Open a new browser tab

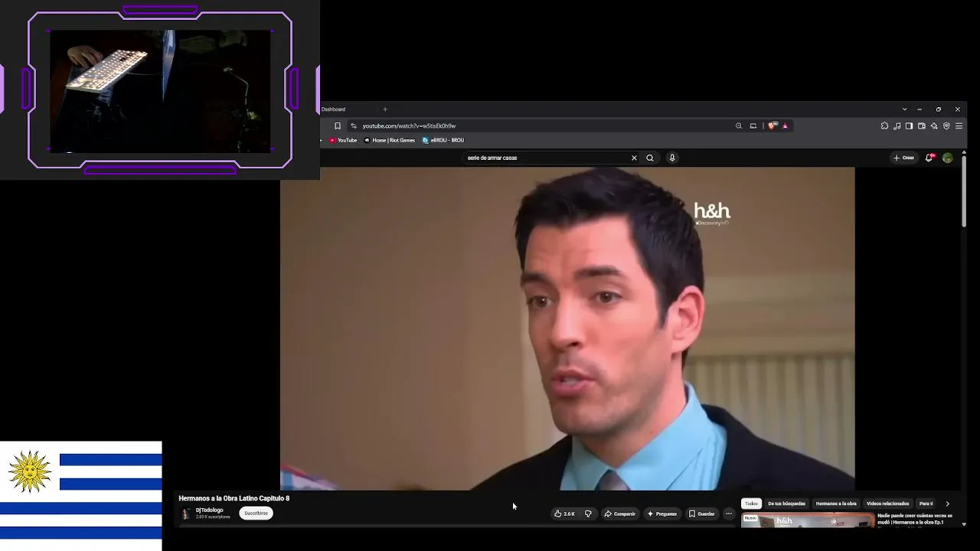coord(385,109)
